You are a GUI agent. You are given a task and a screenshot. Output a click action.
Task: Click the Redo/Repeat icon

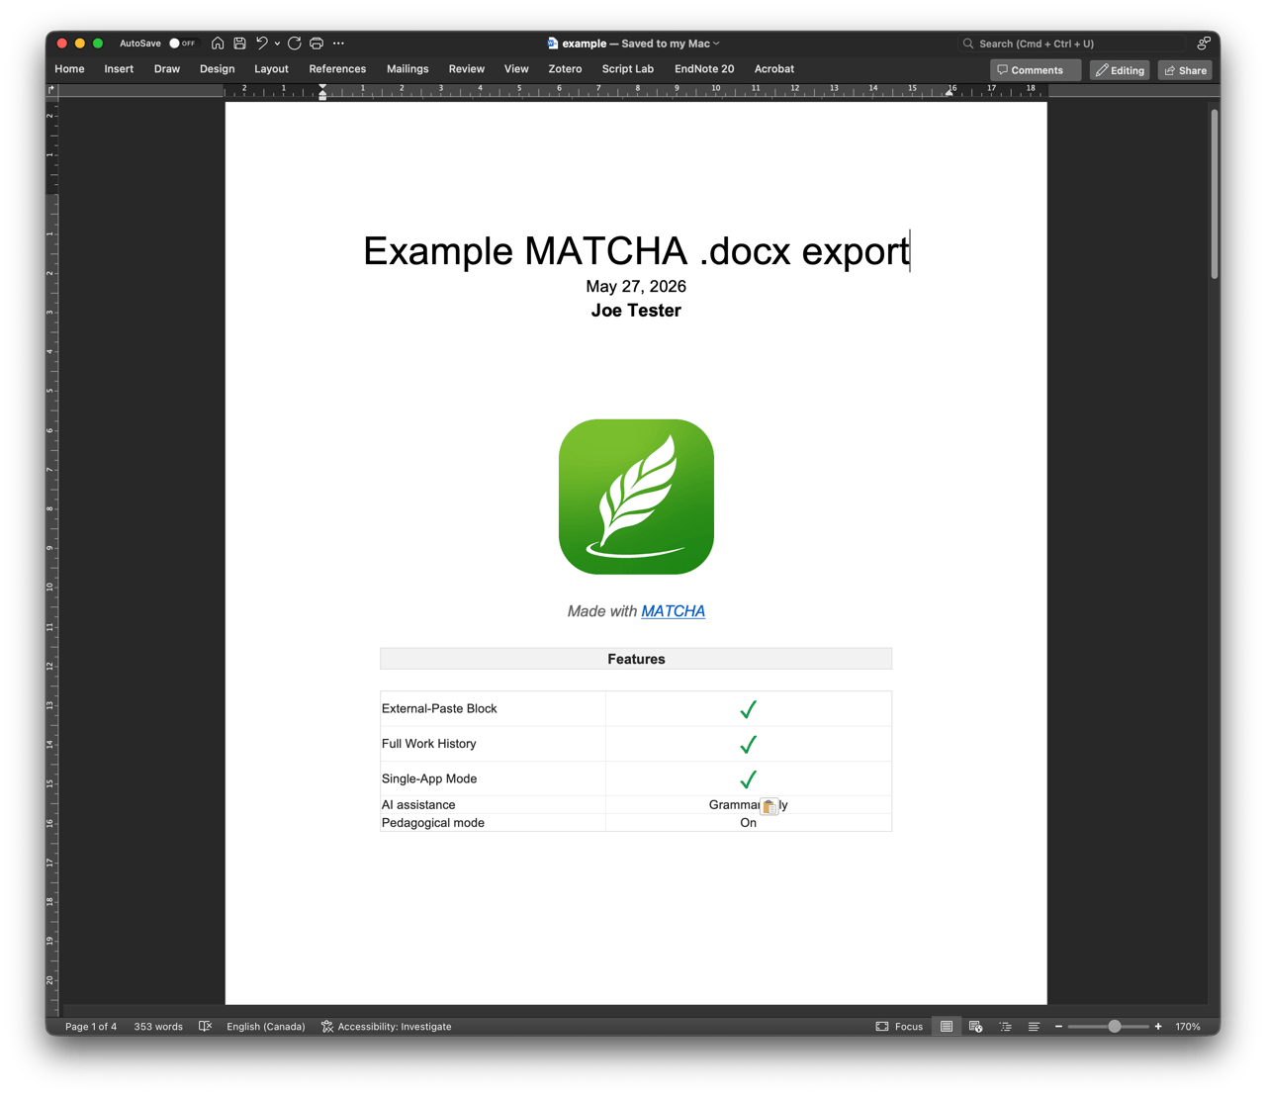[295, 44]
